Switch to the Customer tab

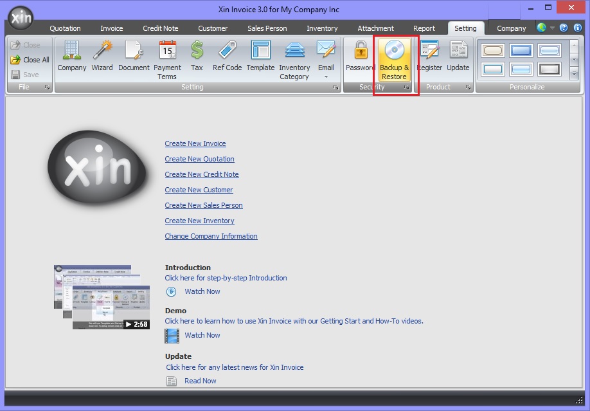(213, 28)
